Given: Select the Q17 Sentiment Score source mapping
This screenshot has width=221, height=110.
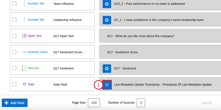Looking at the screenshot, I should 160,52.
